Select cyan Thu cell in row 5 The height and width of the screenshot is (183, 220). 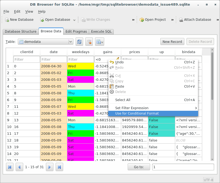pos(80,93)
